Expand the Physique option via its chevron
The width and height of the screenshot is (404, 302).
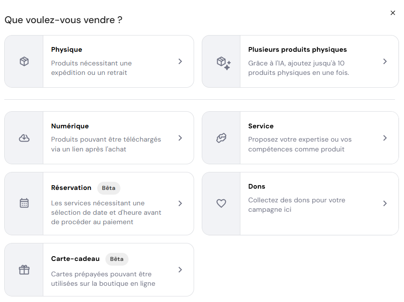click(x=180, y=61)
